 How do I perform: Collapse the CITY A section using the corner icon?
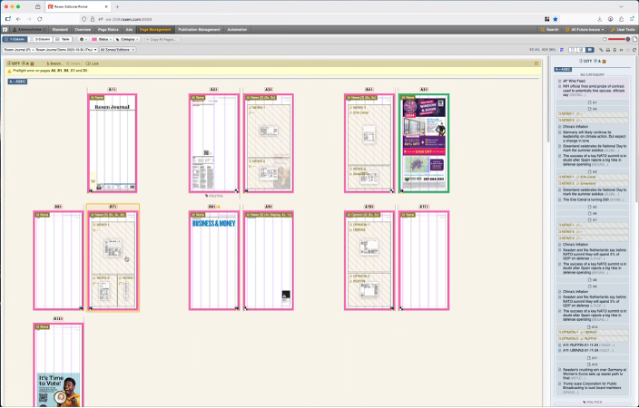(536, 63)
